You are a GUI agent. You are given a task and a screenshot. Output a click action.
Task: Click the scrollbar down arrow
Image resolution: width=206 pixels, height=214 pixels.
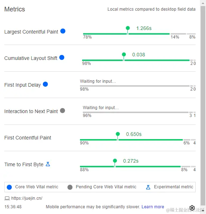pos(203,210)
